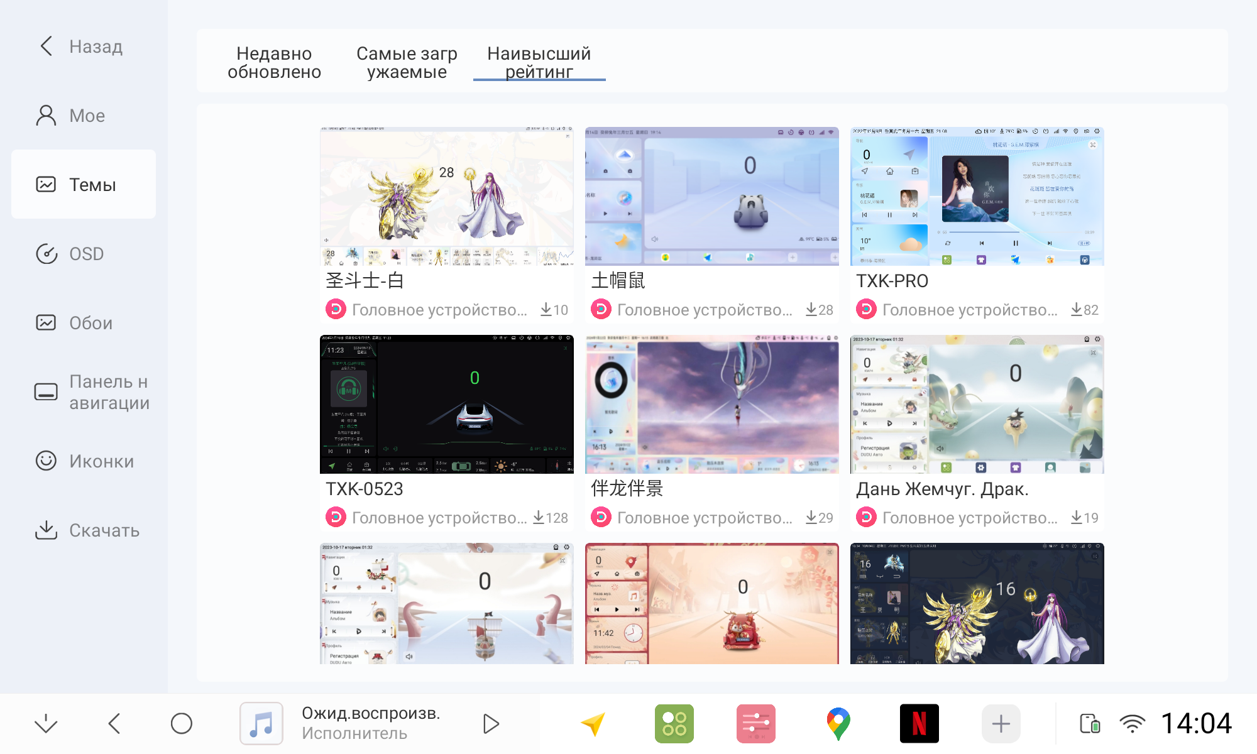
Task: Open the OSD section
Action: click(x=84, y=254)
